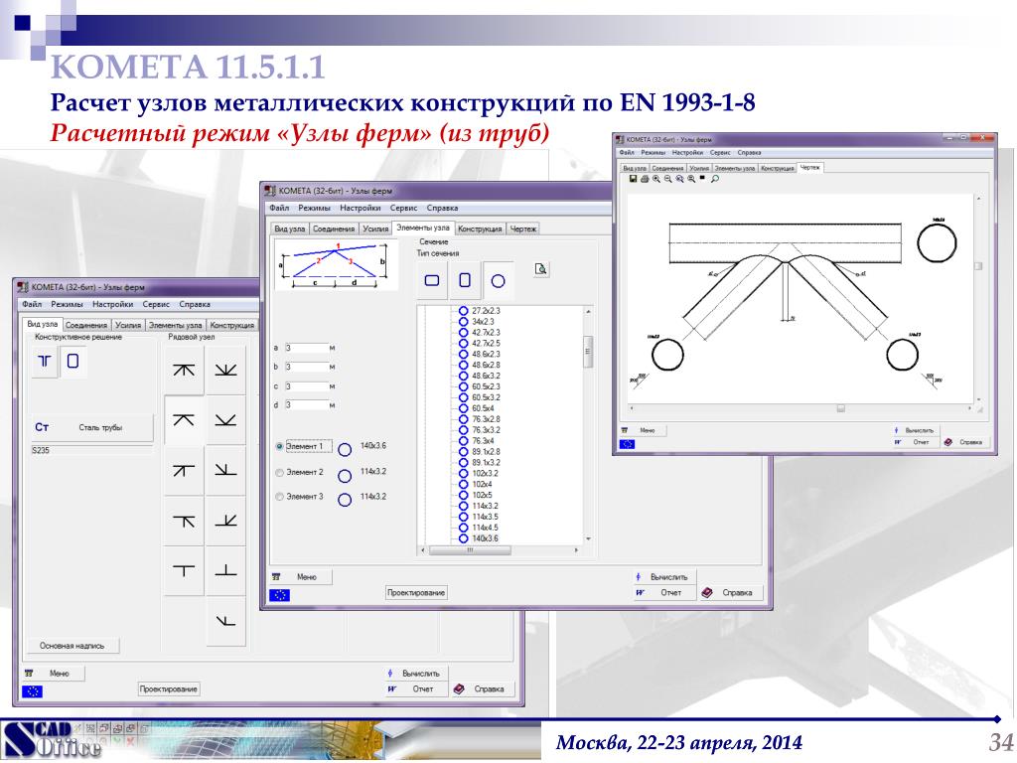This screenshot has height=763, width=1017.
Task: Pick bottom-chord joint with three braces
Action: pyautogui.click(x=225, y=370)
